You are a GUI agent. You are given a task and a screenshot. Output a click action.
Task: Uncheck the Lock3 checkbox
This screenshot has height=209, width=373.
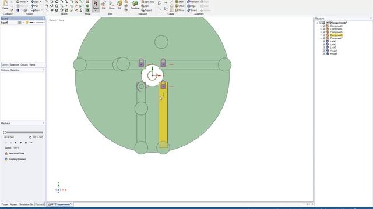(x=324, y=48)
